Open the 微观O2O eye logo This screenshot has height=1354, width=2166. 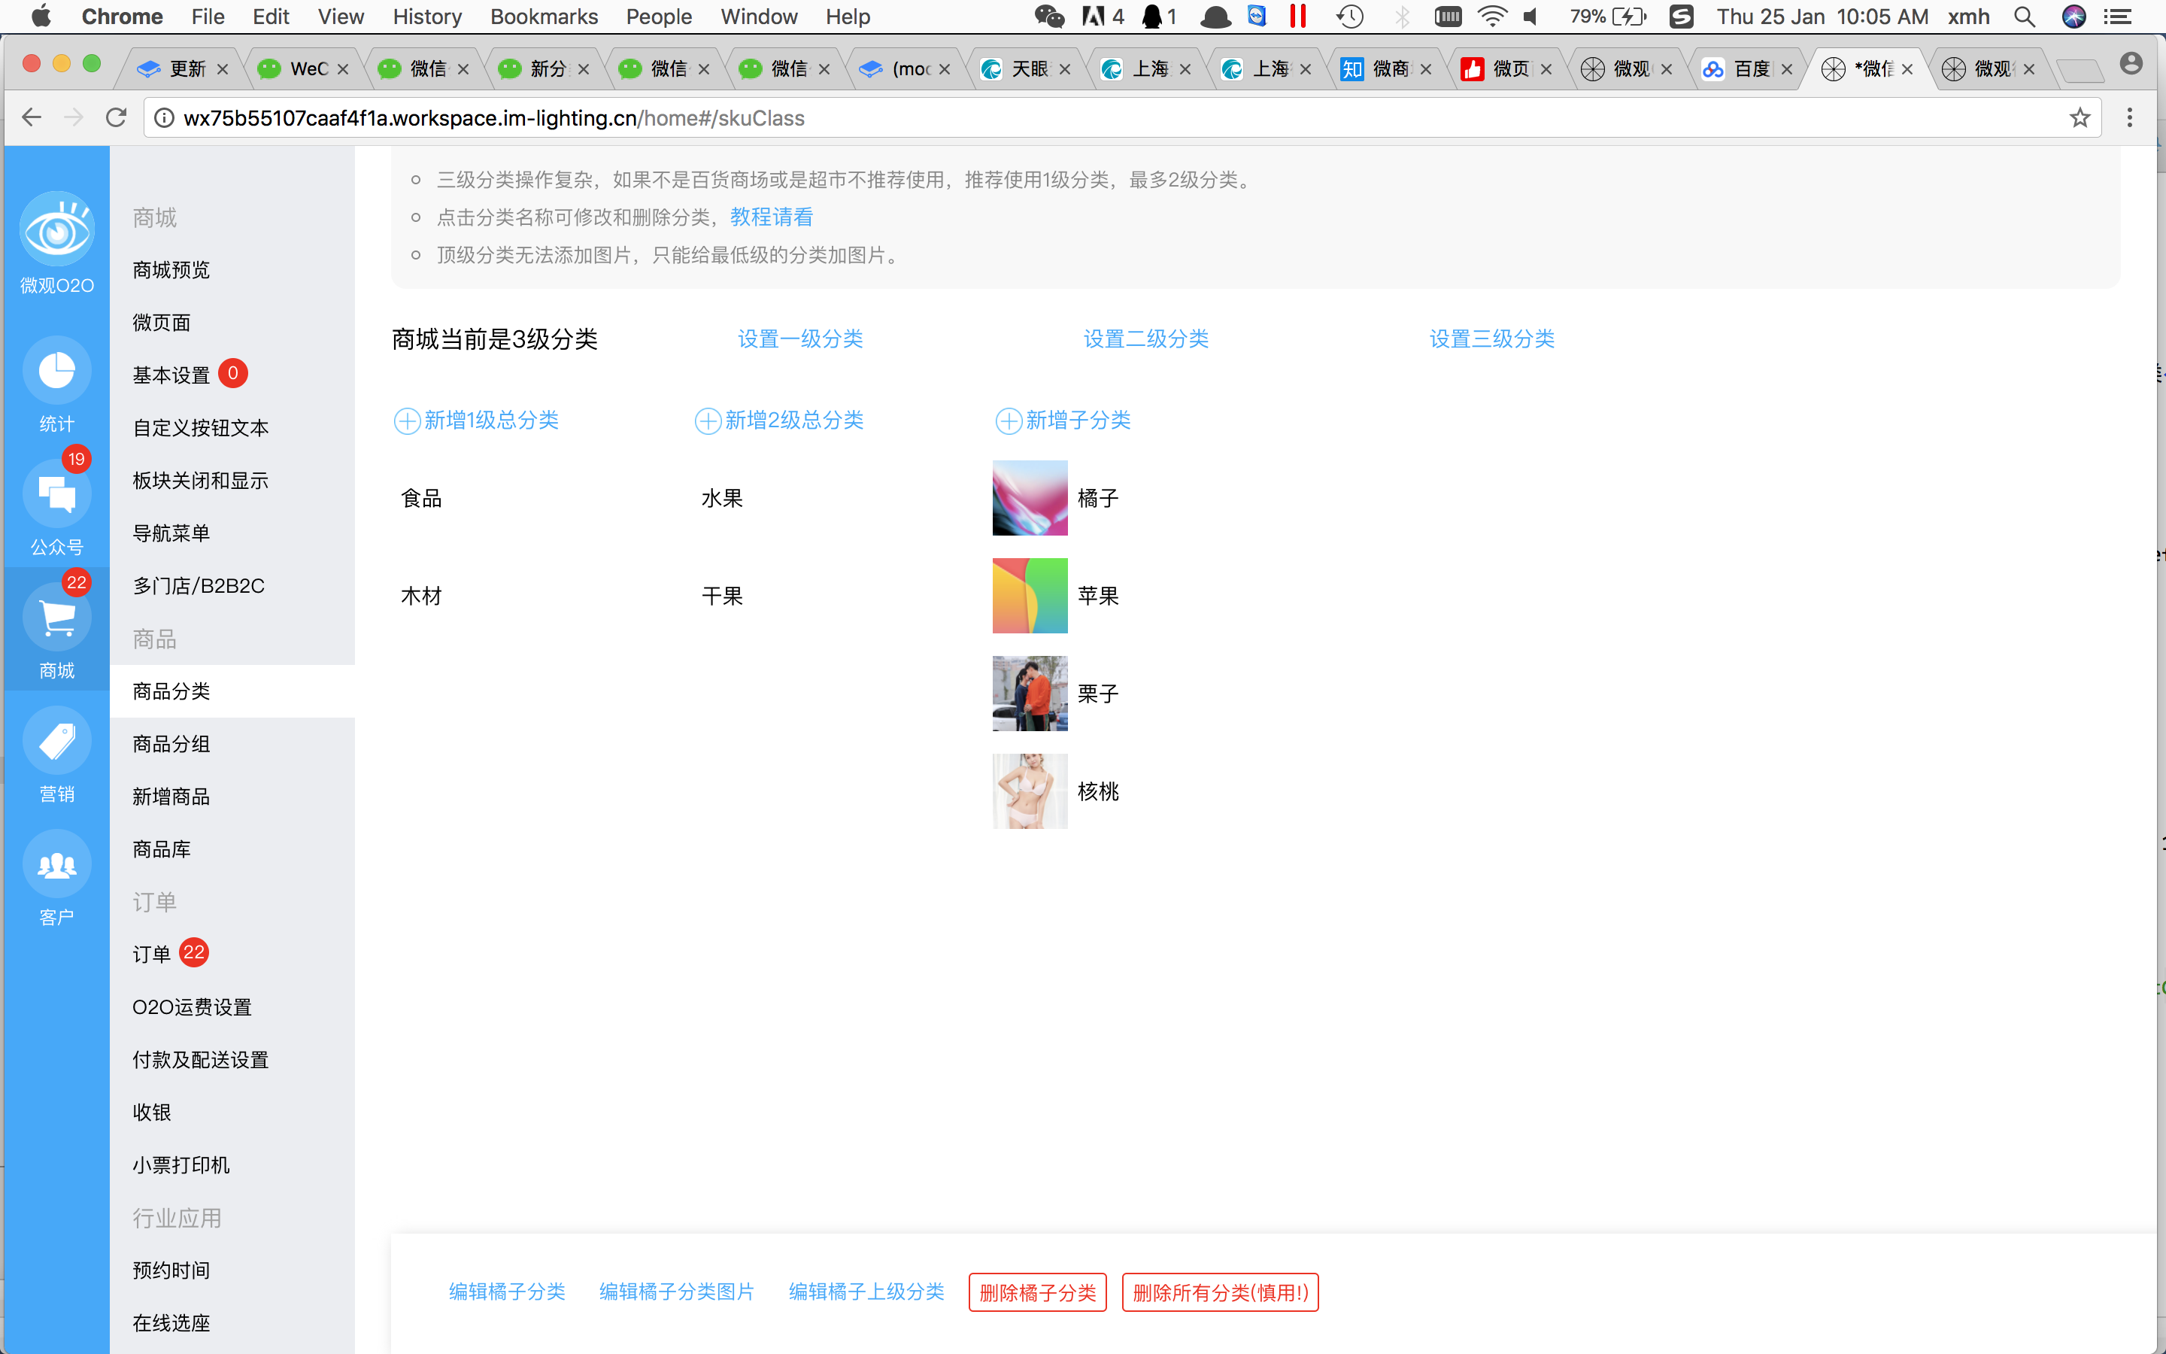click(56, 229)
